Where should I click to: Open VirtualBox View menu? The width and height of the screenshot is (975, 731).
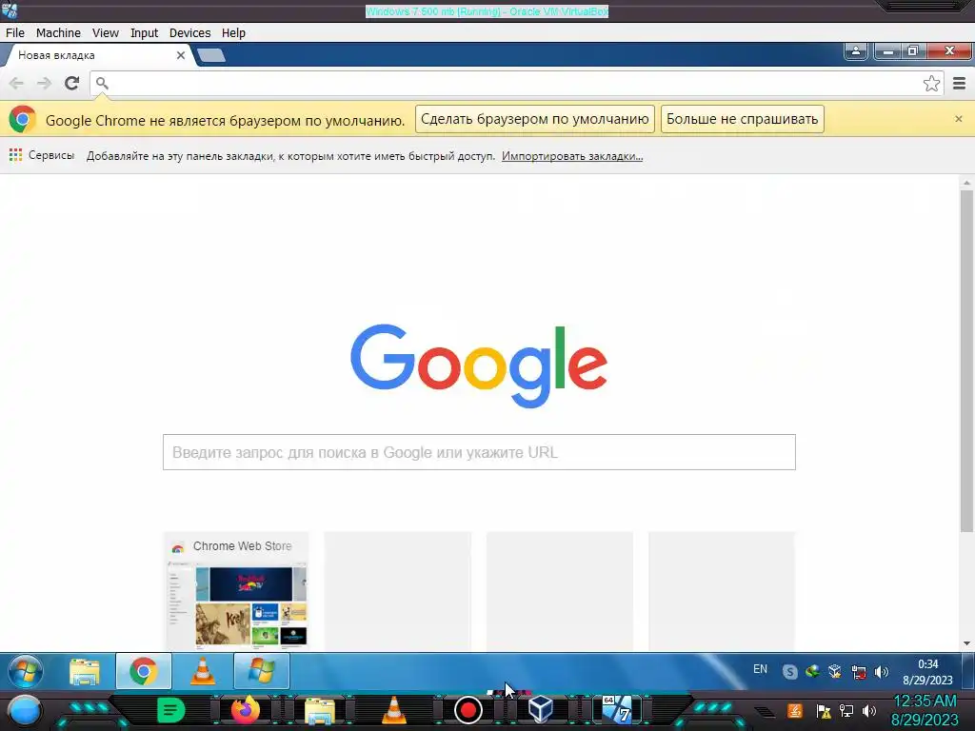(105, 33)
